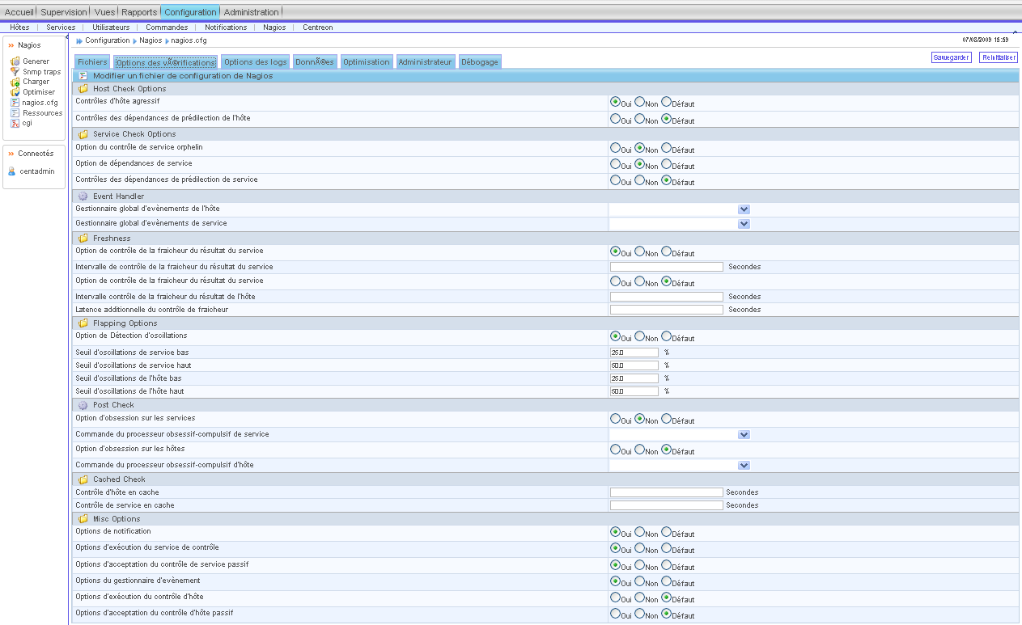Viewport: 1022px width, 625px height.
Task: Click the Optimiser icon in sidebar
Action: click(15, 92)
